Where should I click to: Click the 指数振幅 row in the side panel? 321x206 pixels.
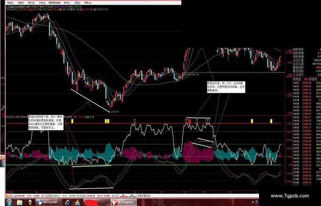point(307,57)
